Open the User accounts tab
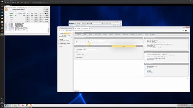Viewport: 193px width, 108px height. coord(97,35)
